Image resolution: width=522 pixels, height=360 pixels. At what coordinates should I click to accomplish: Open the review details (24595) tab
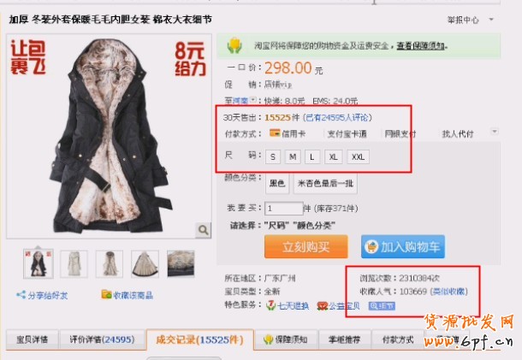(102, 339)
